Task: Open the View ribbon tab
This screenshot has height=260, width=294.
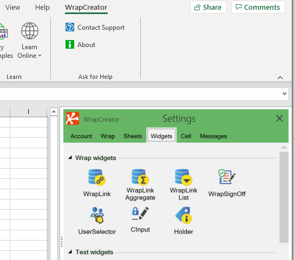Action: [x=12, y=8]
